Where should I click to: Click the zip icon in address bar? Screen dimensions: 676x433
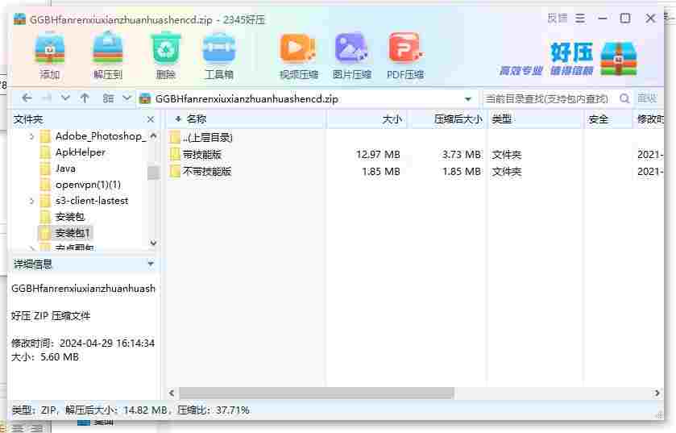145,98
